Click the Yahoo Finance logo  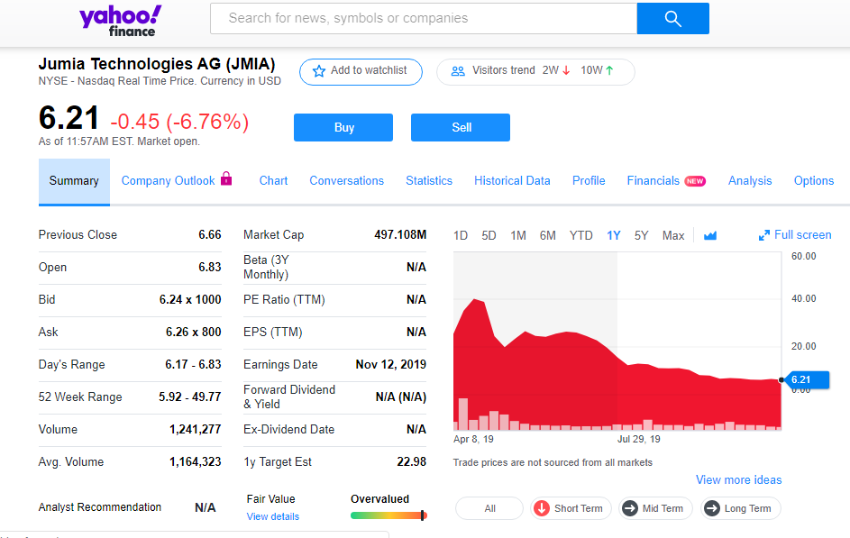click(x=120, y=20)
